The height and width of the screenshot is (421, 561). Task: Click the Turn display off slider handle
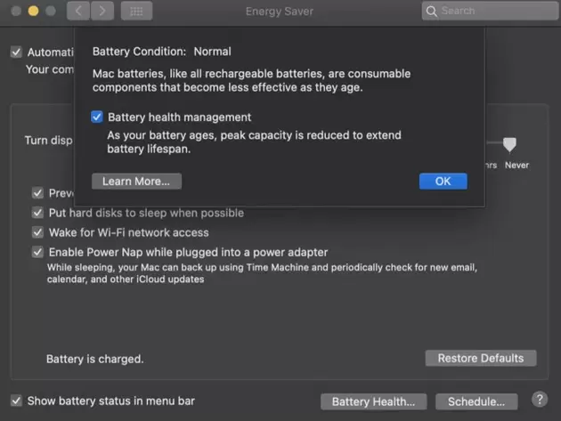pyautogui.click(x=509, y=144)
